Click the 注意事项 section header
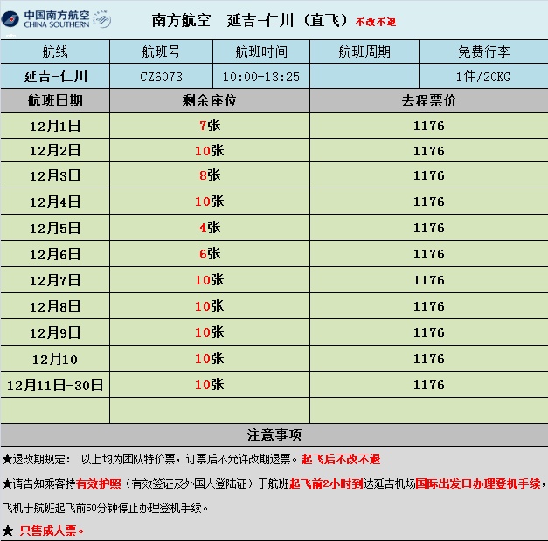Image resolution: width=548 pixels, height=541 pixels. coord(274,435)
